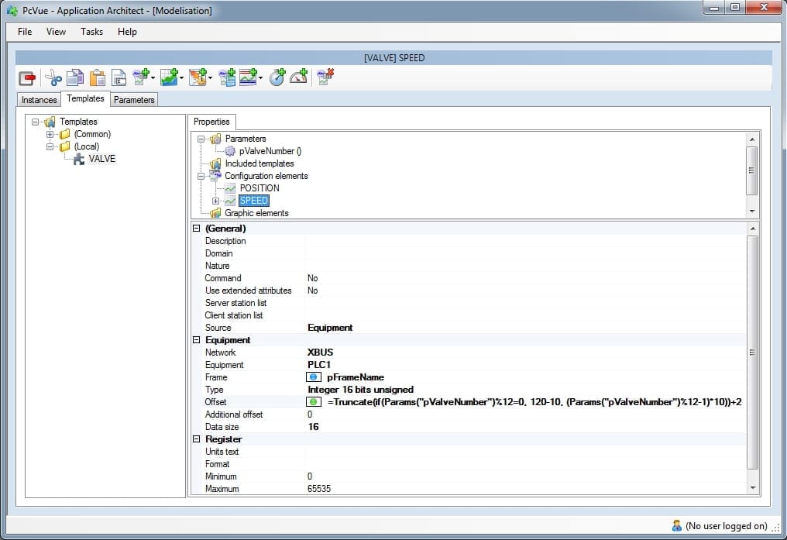Toggle the blue indicator beside Frame value

[x=314, y=377]
